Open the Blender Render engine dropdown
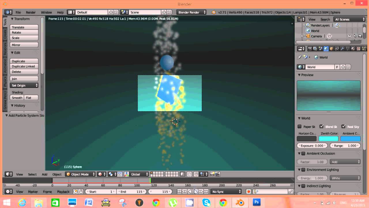This screenshot has width=369, height=208. coord(191,12)
